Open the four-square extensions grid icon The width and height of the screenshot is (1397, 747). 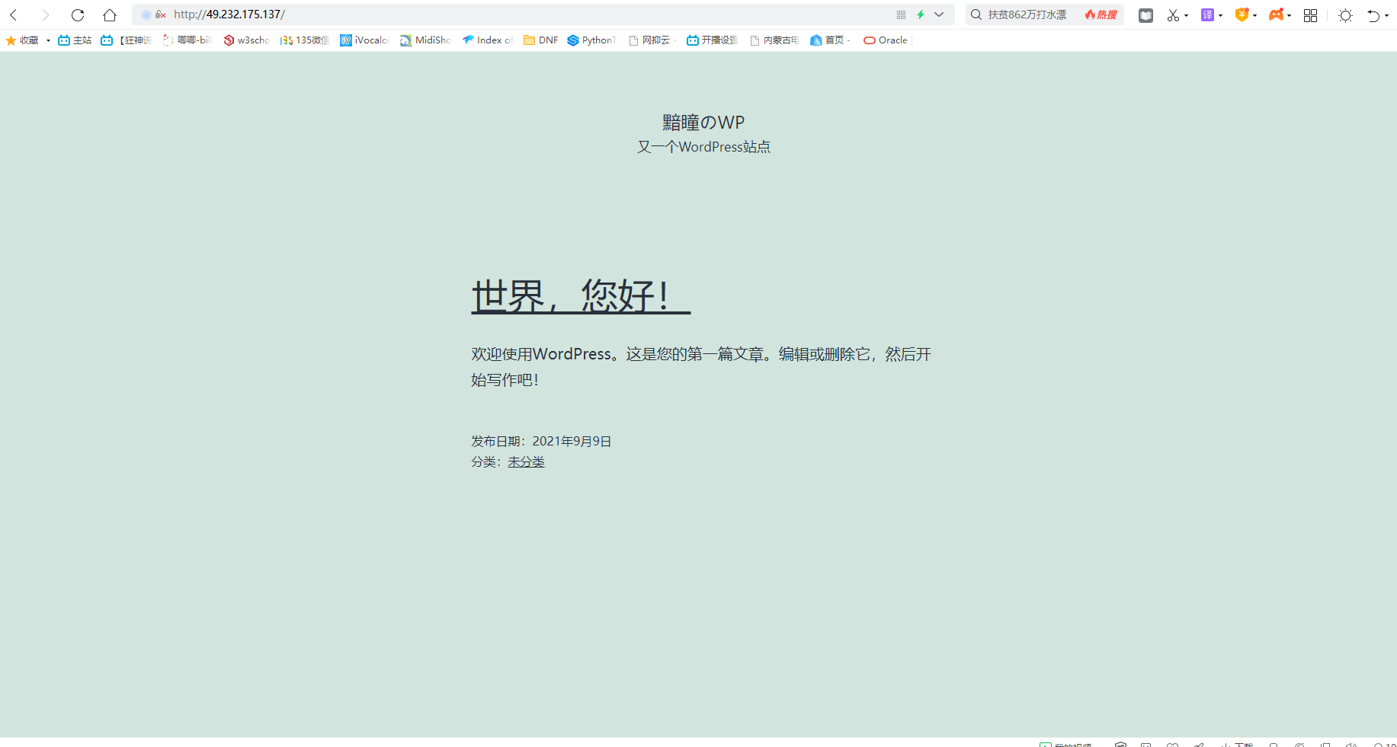pyautogui.click(x=1310, y=15)
